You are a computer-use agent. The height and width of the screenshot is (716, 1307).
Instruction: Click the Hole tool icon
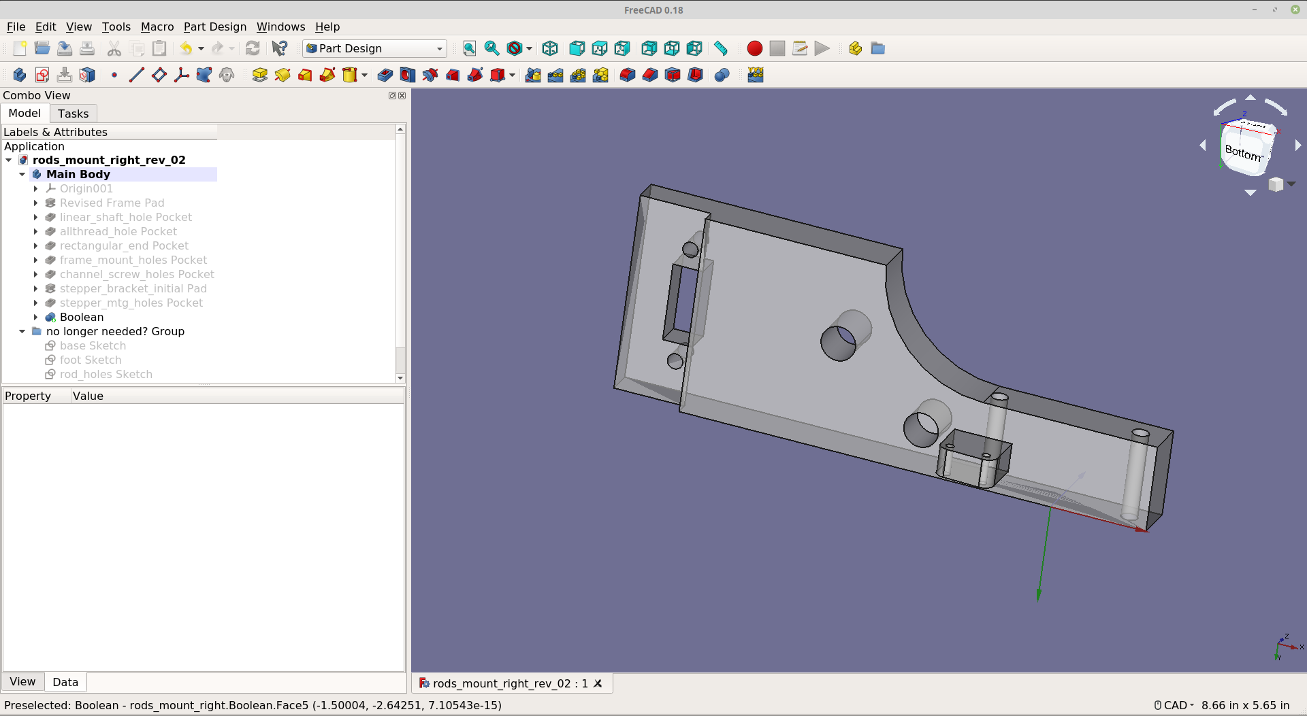(x=408, y=75)
